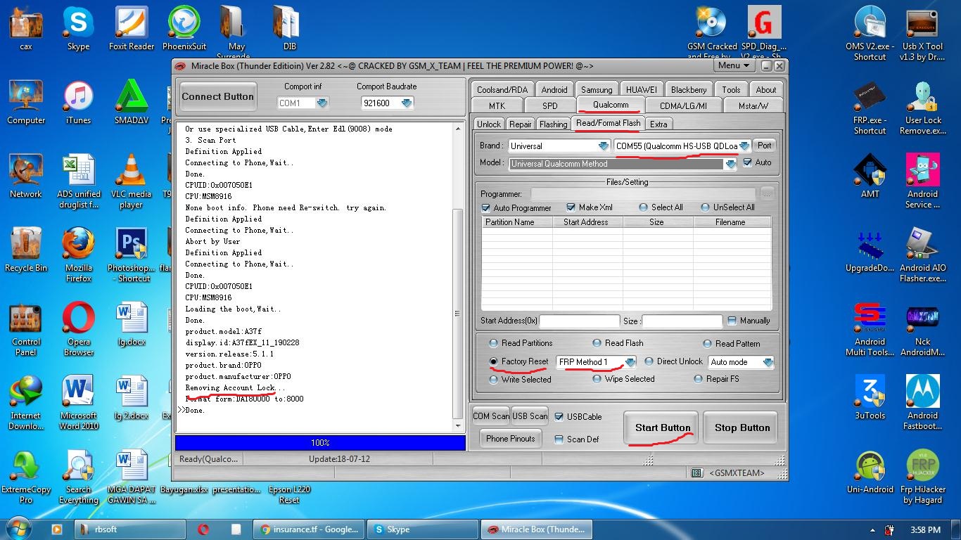This screenshot has height=540, width=961.
Task: Launch VLC media player shortcut
Action: [x=132, y=181]
